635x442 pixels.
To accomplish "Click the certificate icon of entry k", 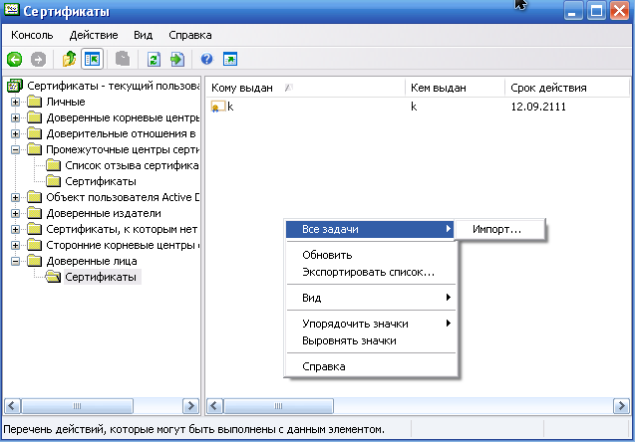I will [218, 107].
